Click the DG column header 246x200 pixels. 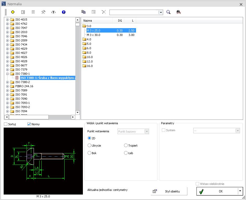[x=118, y=21]
